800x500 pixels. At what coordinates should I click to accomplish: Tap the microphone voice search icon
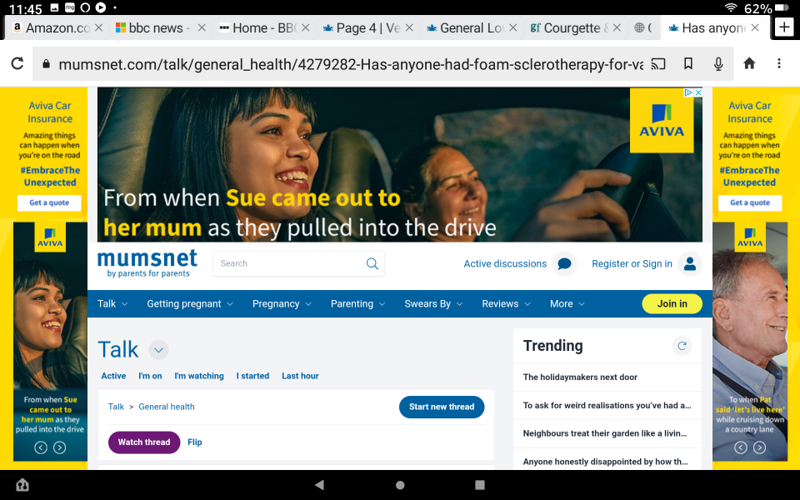[718, 63]
